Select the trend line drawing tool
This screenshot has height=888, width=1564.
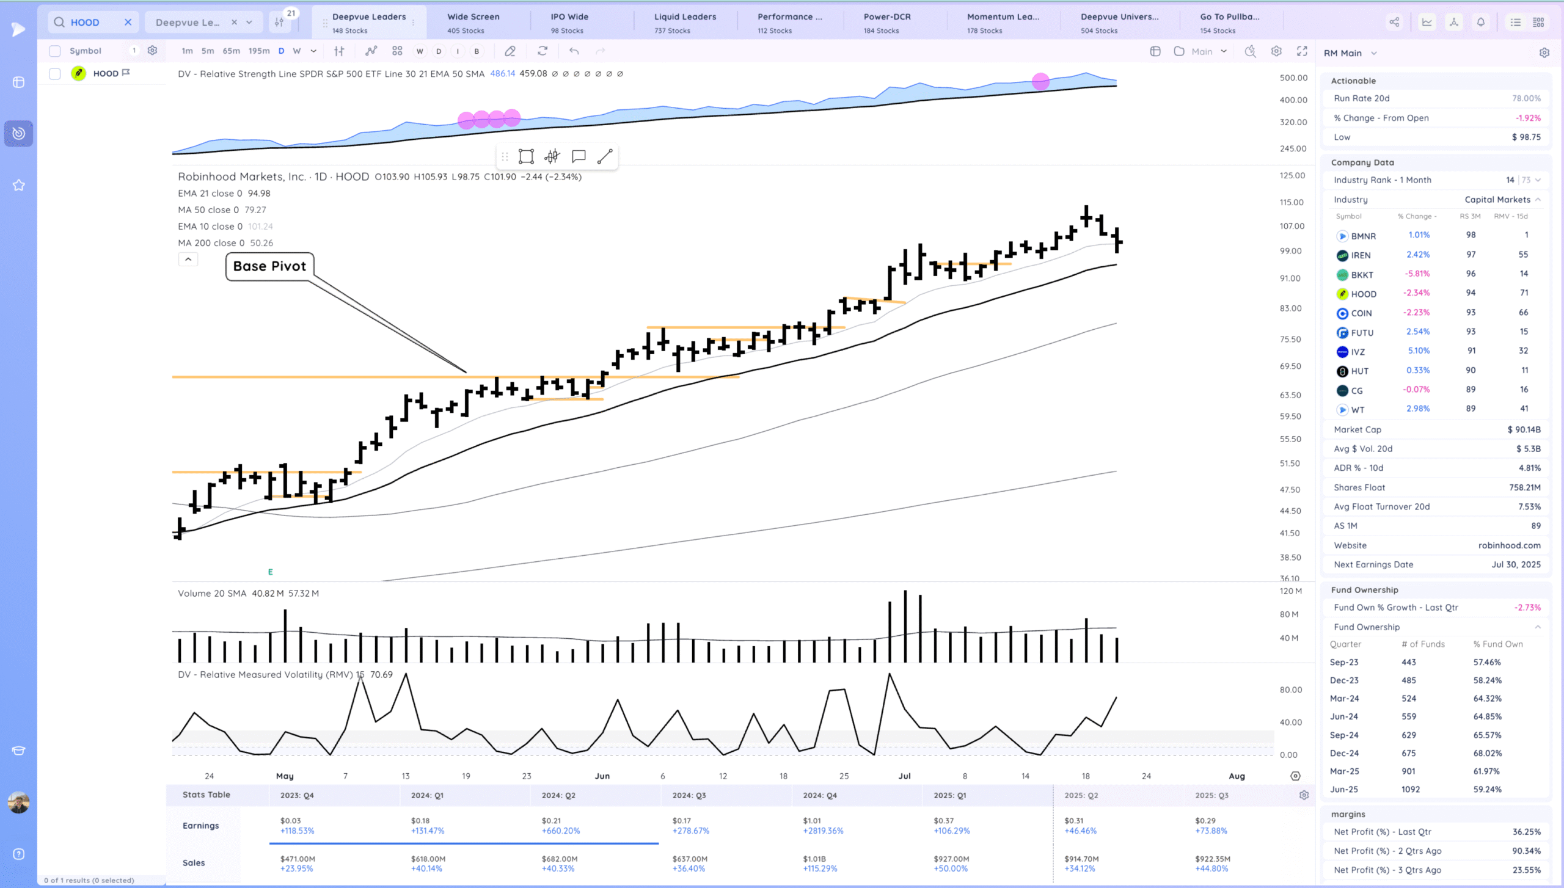pos(604,156)
